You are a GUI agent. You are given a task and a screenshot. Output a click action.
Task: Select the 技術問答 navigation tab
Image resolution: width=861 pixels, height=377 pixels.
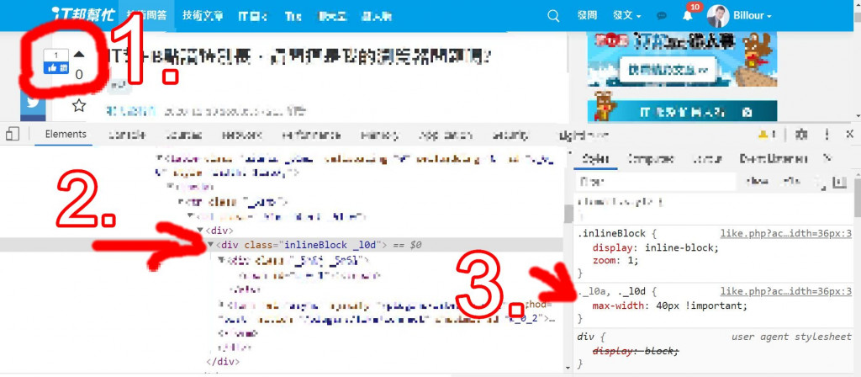pos(146,16)
